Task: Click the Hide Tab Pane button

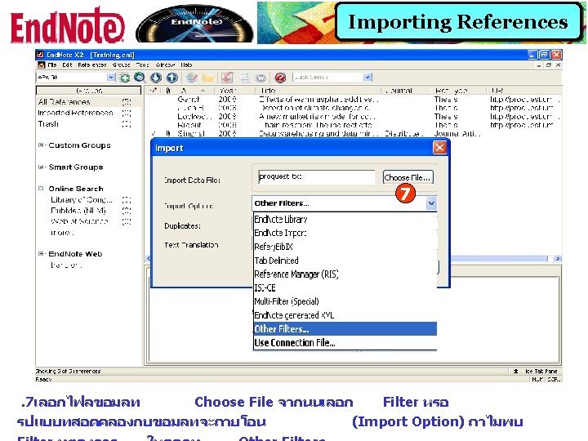Action: 537,371
